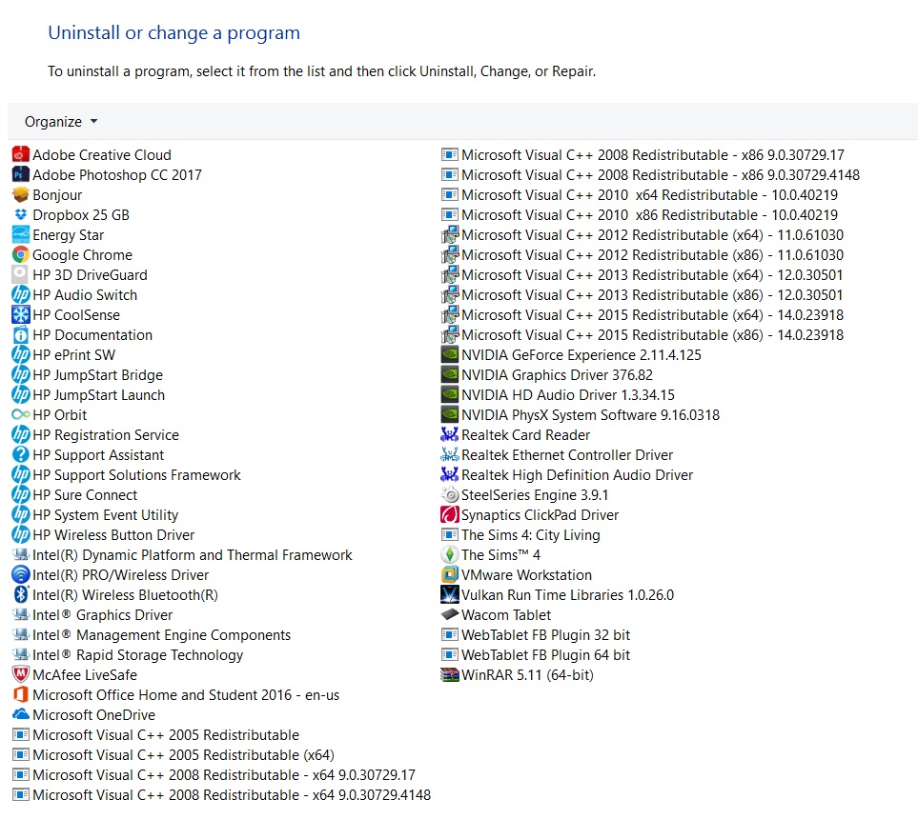The height and width of the screenshot is (820, 918).
Task: Click the NVIDIA GeForce Experience icon
Action: click(450, 355)
